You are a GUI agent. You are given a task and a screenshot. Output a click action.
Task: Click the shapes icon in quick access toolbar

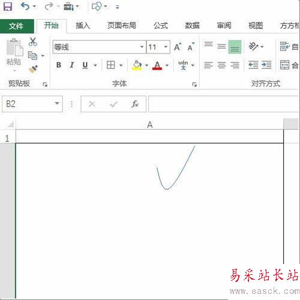click(x=97, y=7)
